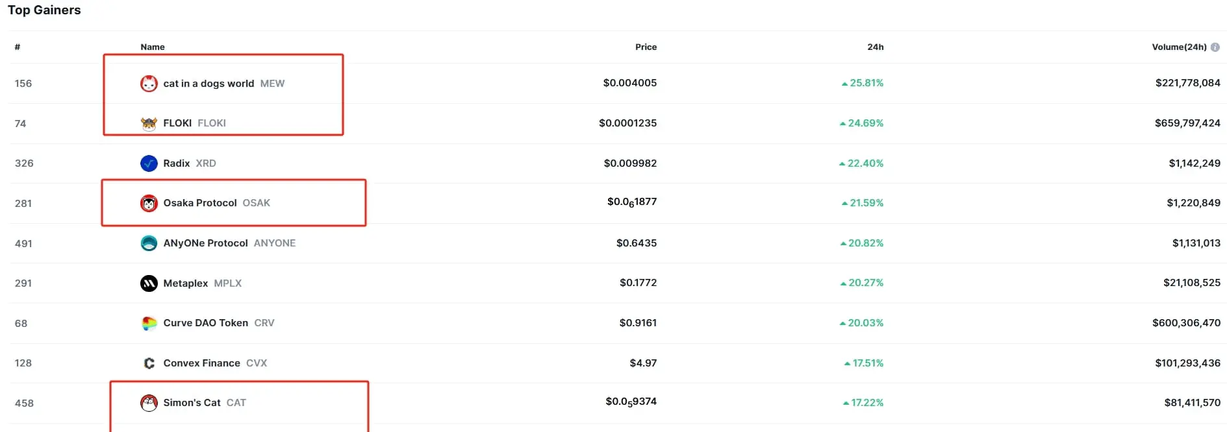Viewport: 1227px width, 432px height.
Task: Click the Radix blue checkmark logo
Action: (149, 163)
